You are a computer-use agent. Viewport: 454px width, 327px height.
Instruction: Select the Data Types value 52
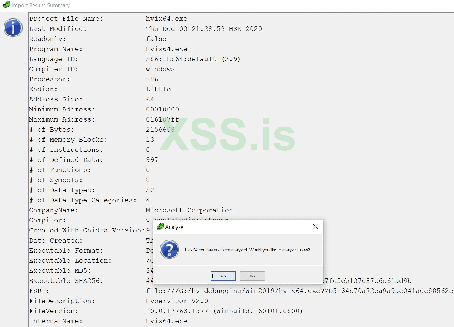click(150, 190)
